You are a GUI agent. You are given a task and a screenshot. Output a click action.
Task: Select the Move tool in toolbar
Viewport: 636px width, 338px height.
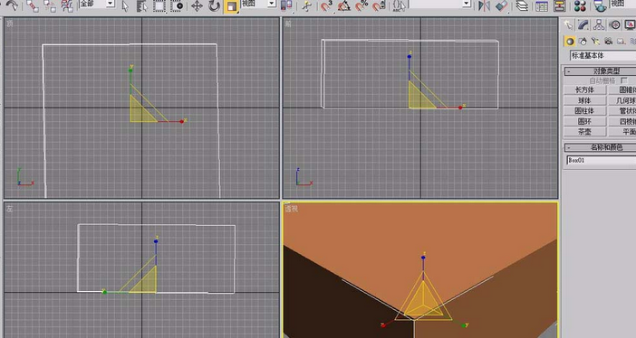click(198, 5)
